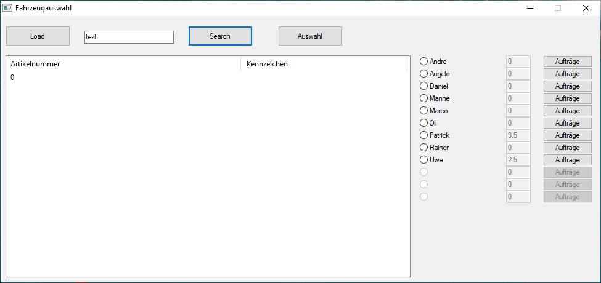
Task: Open Aufträge for Andre
Action: point(567,62)
